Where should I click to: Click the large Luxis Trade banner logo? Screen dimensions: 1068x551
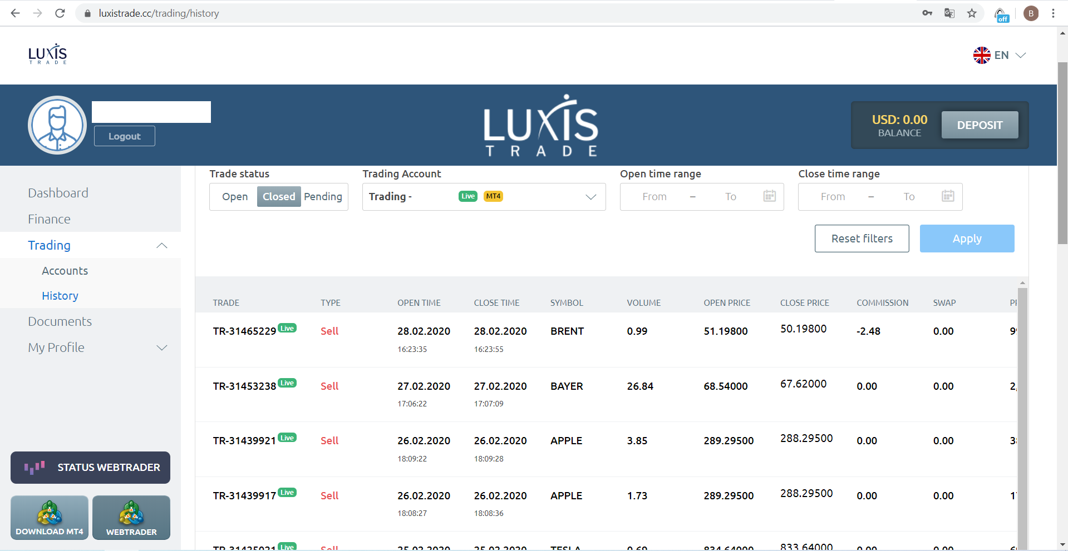[x=540, y=125]
